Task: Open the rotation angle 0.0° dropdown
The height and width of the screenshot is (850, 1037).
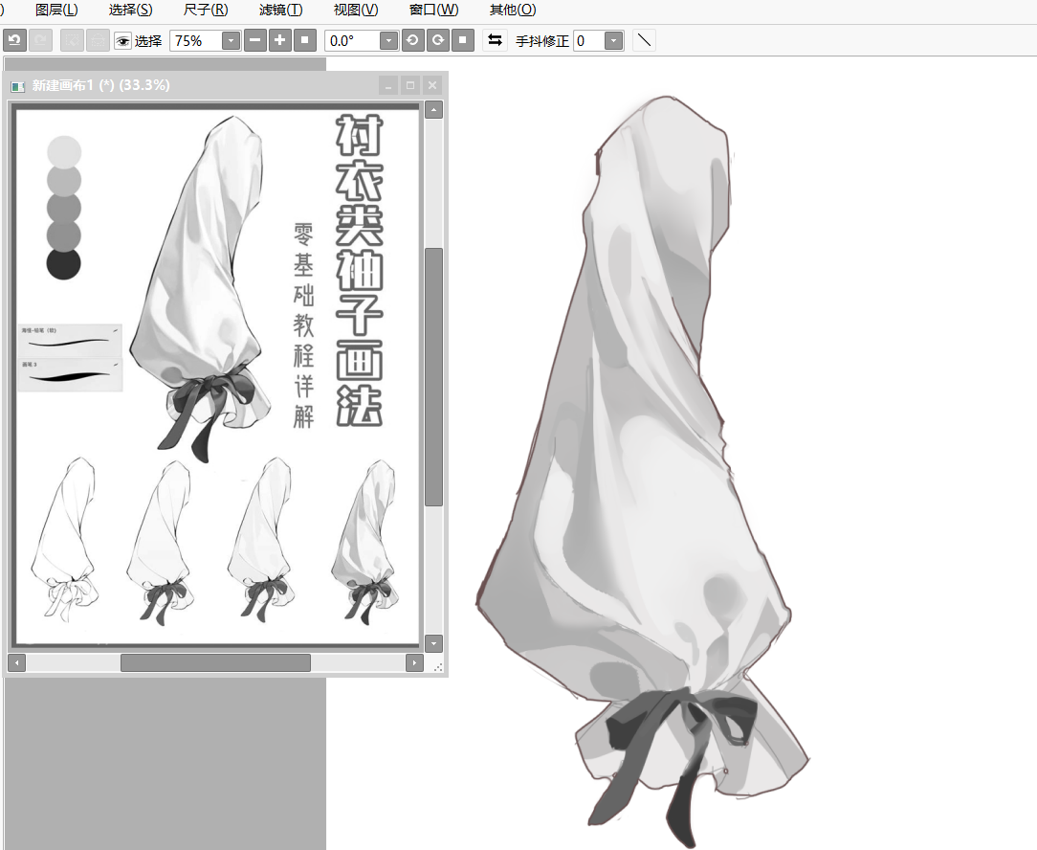Action: [388, 41]
